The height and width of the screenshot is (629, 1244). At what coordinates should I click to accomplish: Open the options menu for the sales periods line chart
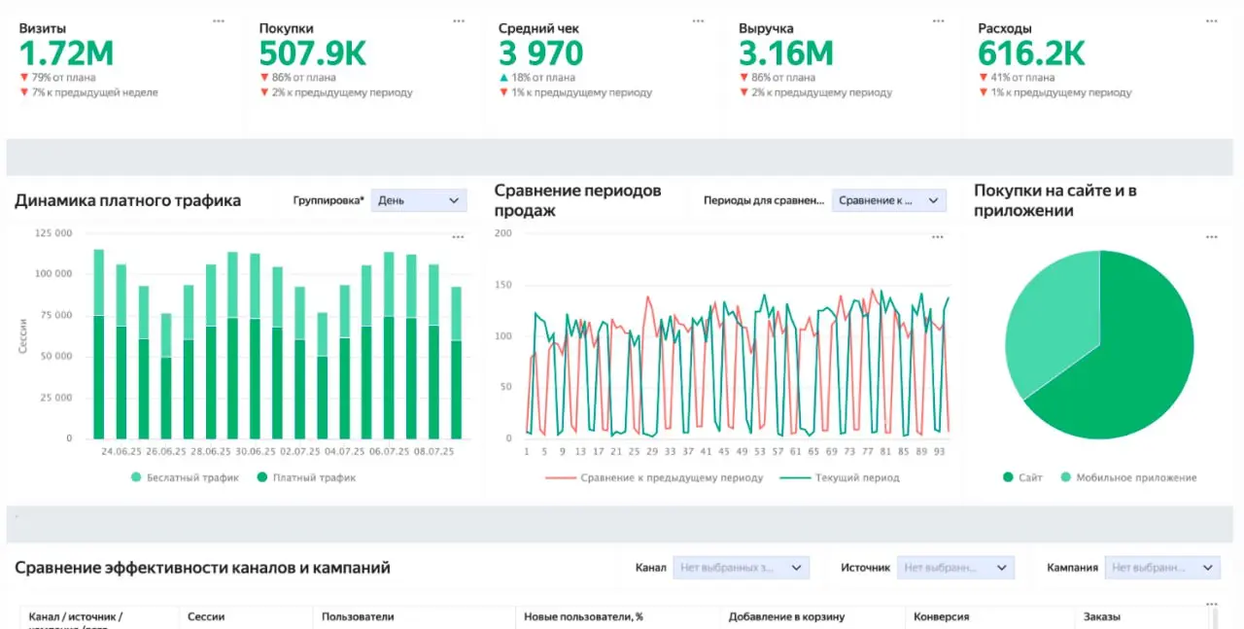938,237
